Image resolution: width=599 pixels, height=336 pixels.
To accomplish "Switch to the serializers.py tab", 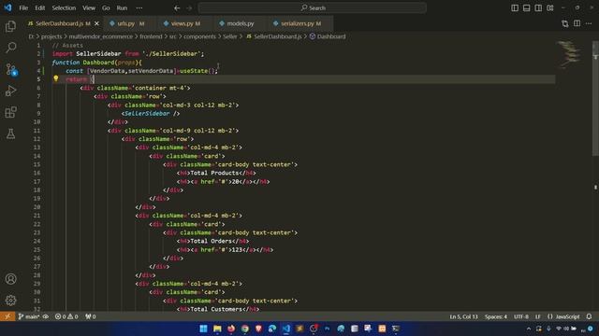I will [300, 23].
